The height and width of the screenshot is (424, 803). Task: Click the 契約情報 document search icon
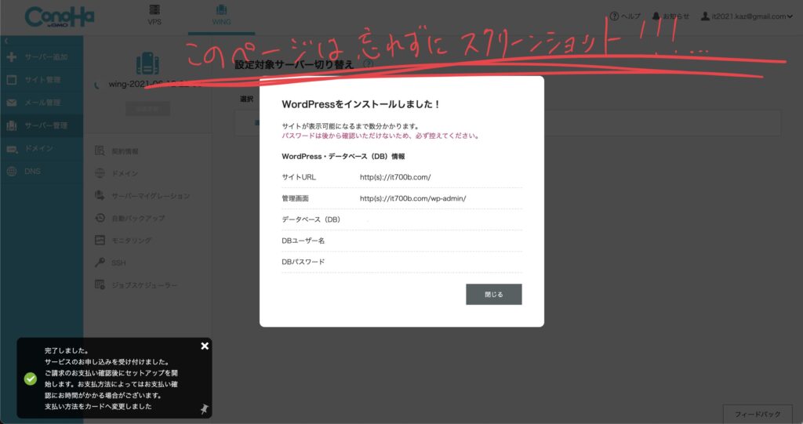[x=100, y=150]
